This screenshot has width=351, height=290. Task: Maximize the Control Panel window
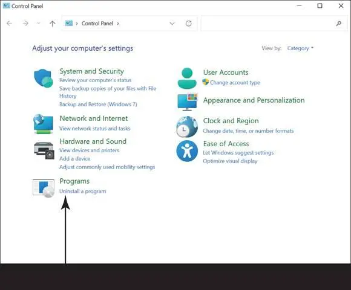click(x=320, y=6)
